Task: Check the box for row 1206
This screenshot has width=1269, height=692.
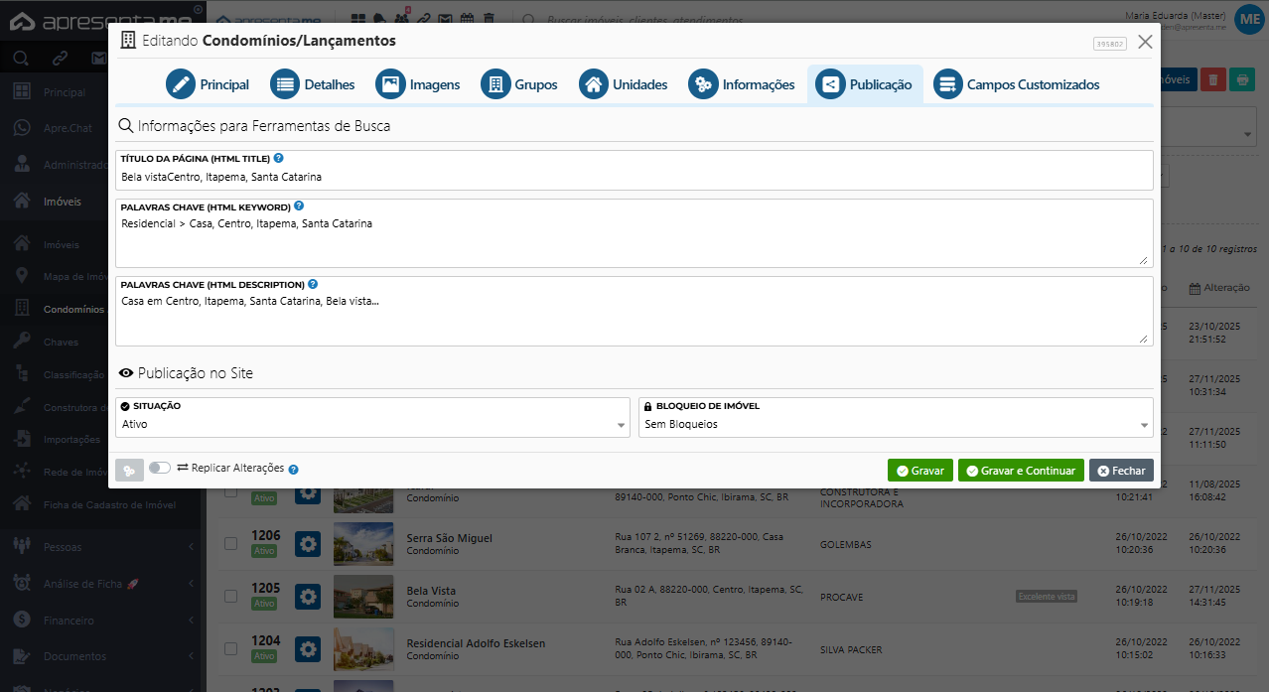Action: (x=230, y=543)
